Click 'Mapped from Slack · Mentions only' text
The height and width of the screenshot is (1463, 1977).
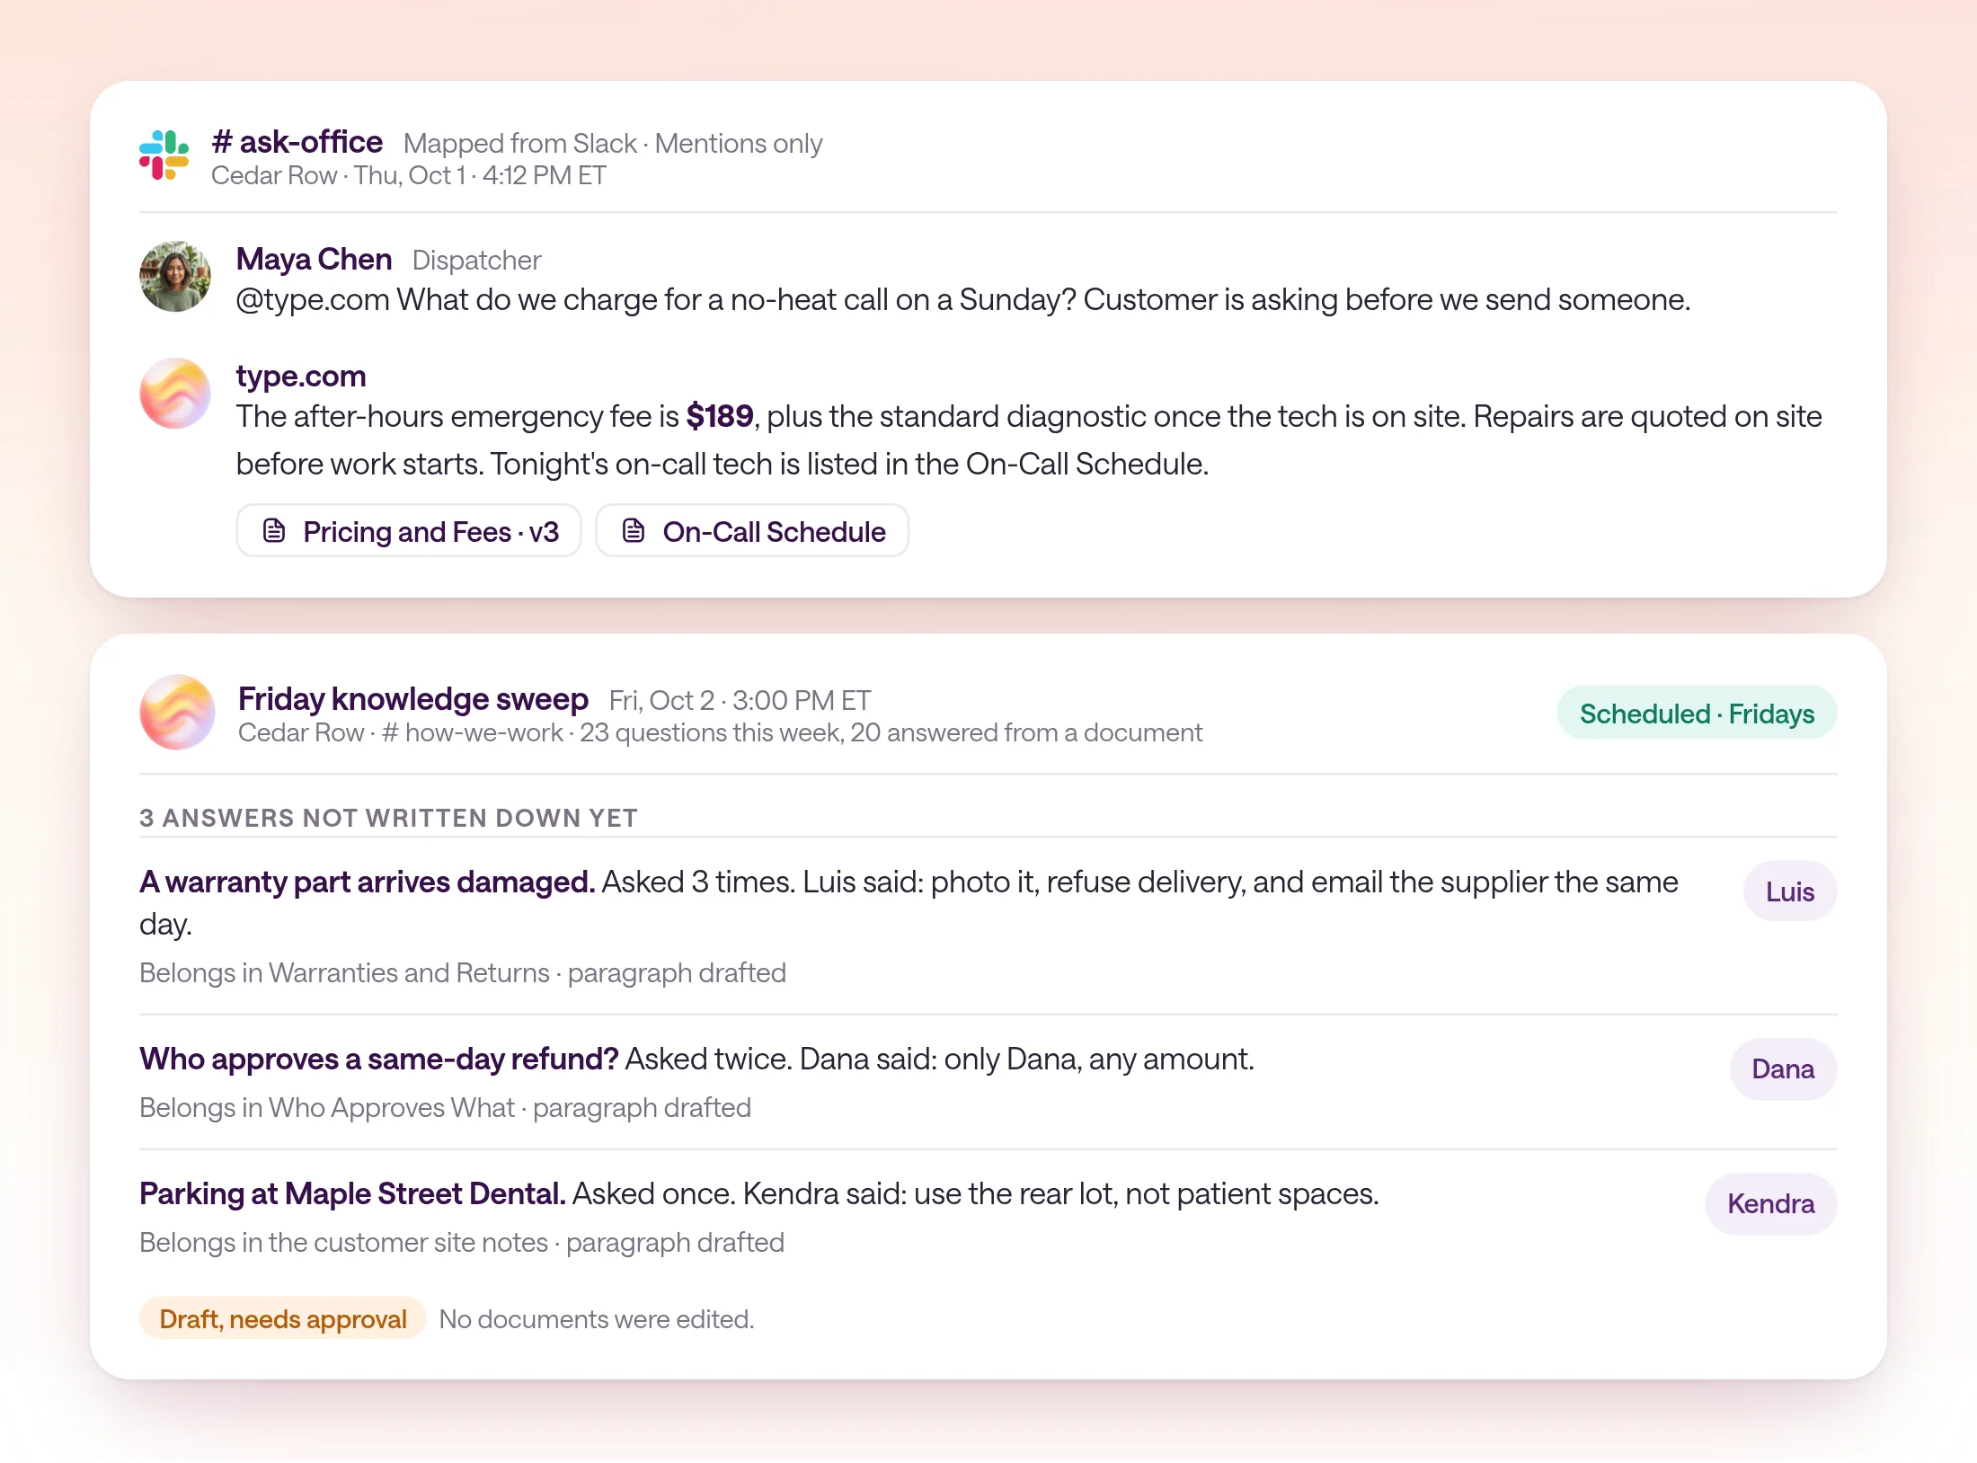coord(613,144)
